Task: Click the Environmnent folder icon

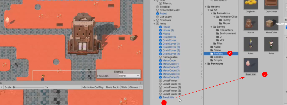Action: pyautogui.click(x=217, y=33)
